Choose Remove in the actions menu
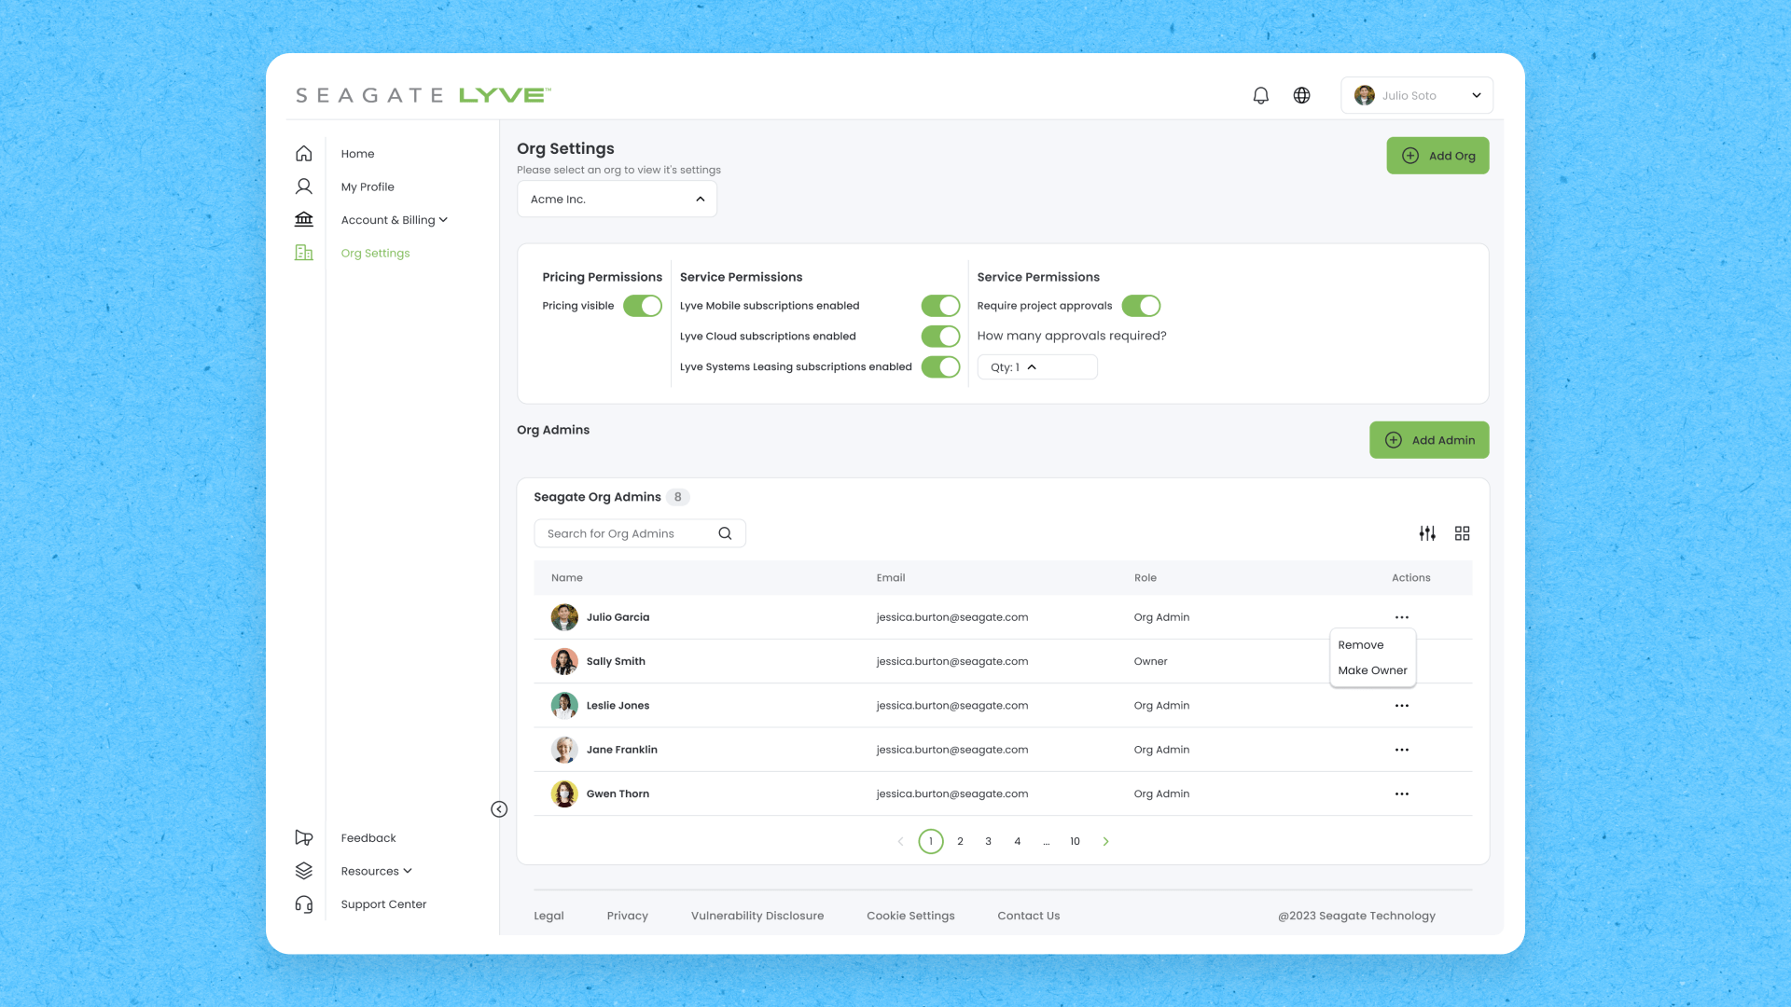The height and width of the screenshot is (1007, 1791). coord(1360,645)
